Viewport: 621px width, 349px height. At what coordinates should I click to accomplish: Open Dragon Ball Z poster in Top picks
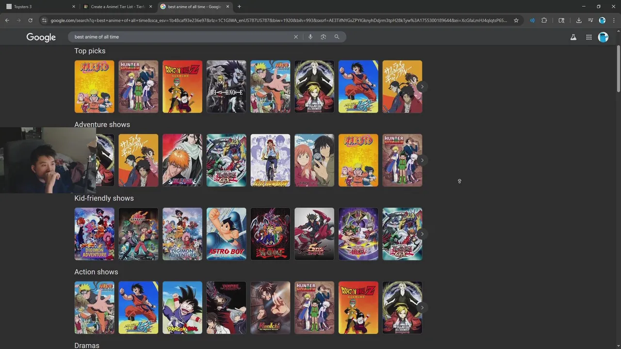(x=182, y=87)
